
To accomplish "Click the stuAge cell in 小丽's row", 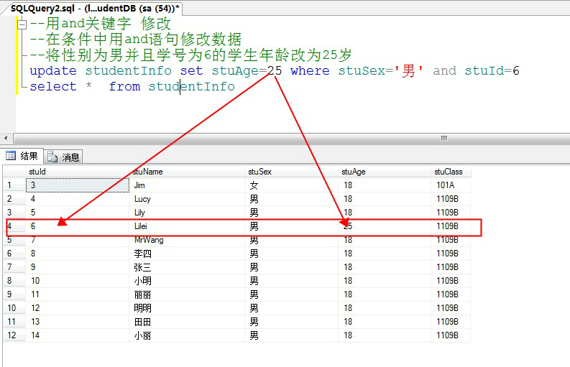I will (x=385, y=335).
